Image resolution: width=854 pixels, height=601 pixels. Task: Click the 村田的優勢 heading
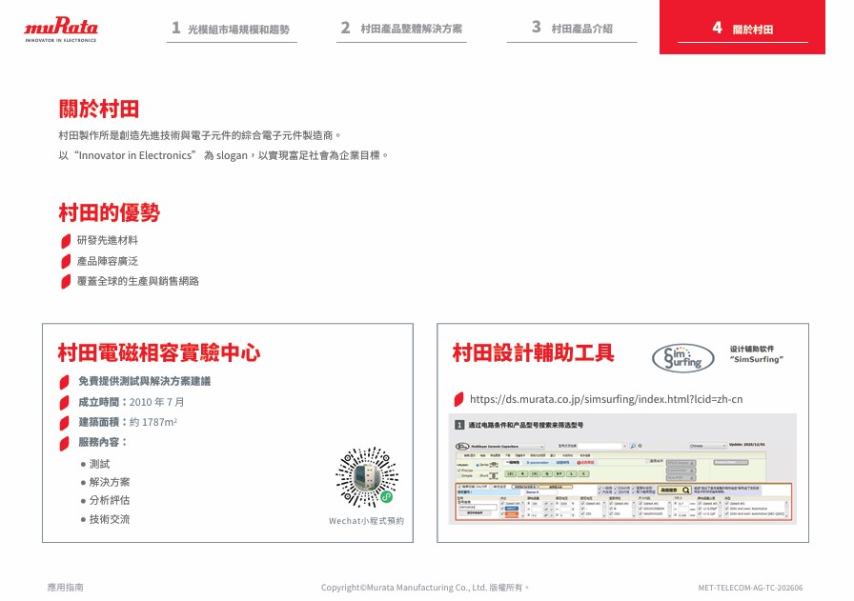pyautogui.click(x=109, y=212)
